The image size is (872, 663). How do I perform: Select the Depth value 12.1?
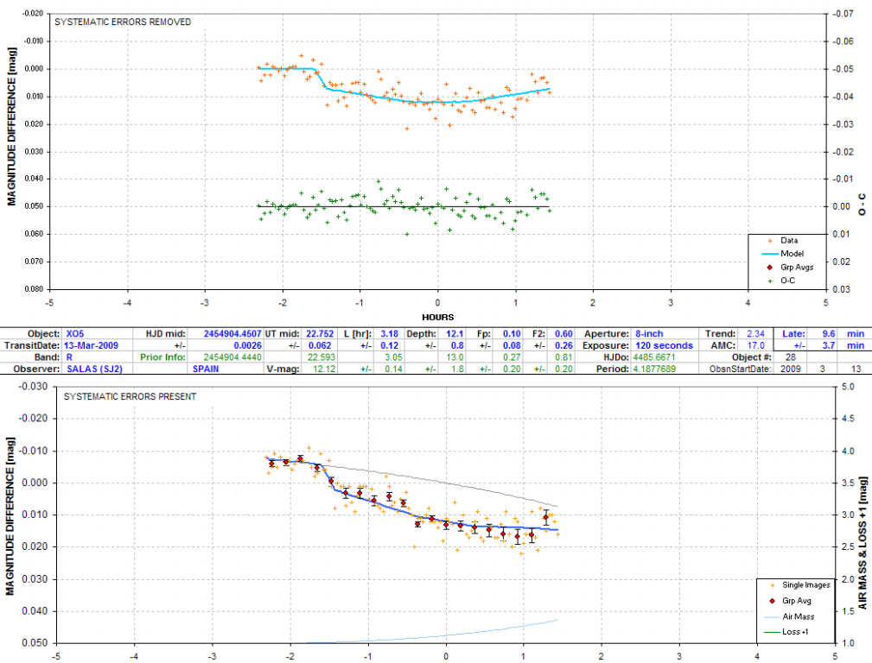click(455, 333)
